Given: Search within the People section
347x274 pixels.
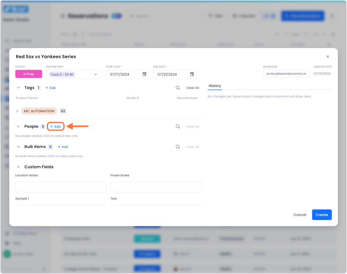Looking at the screenshot, I should pos(178,126).
